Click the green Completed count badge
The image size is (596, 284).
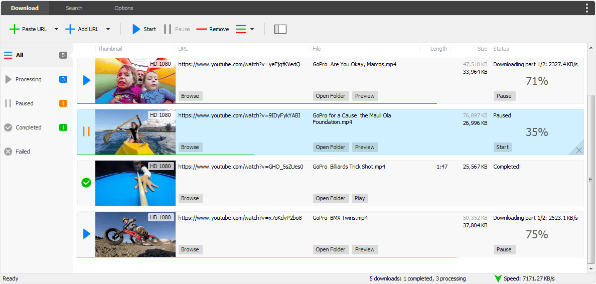63,127
